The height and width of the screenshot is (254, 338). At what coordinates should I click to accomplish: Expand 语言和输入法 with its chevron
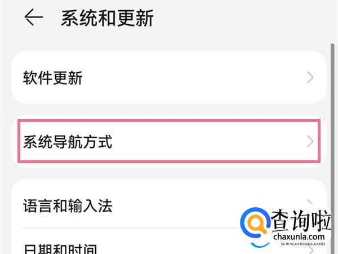pos(310,204)
